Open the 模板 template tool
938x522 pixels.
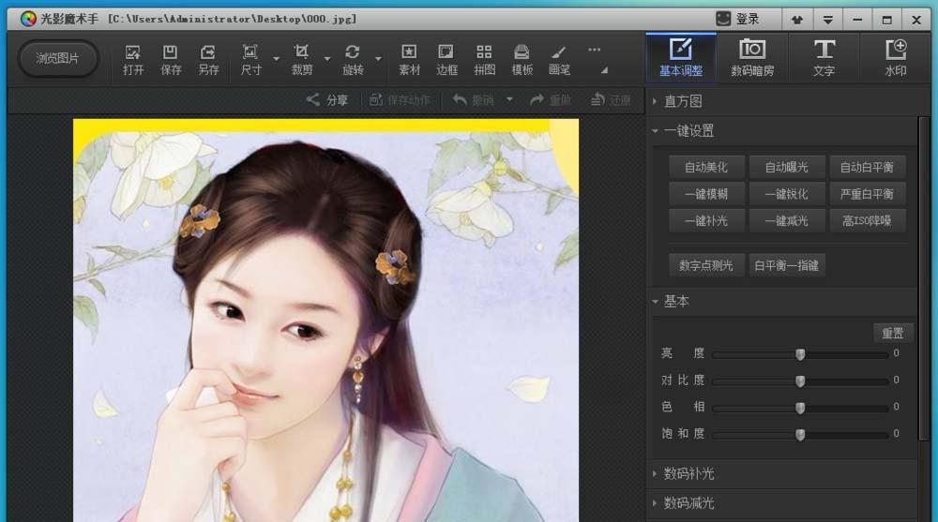click(x=522, y=59)
